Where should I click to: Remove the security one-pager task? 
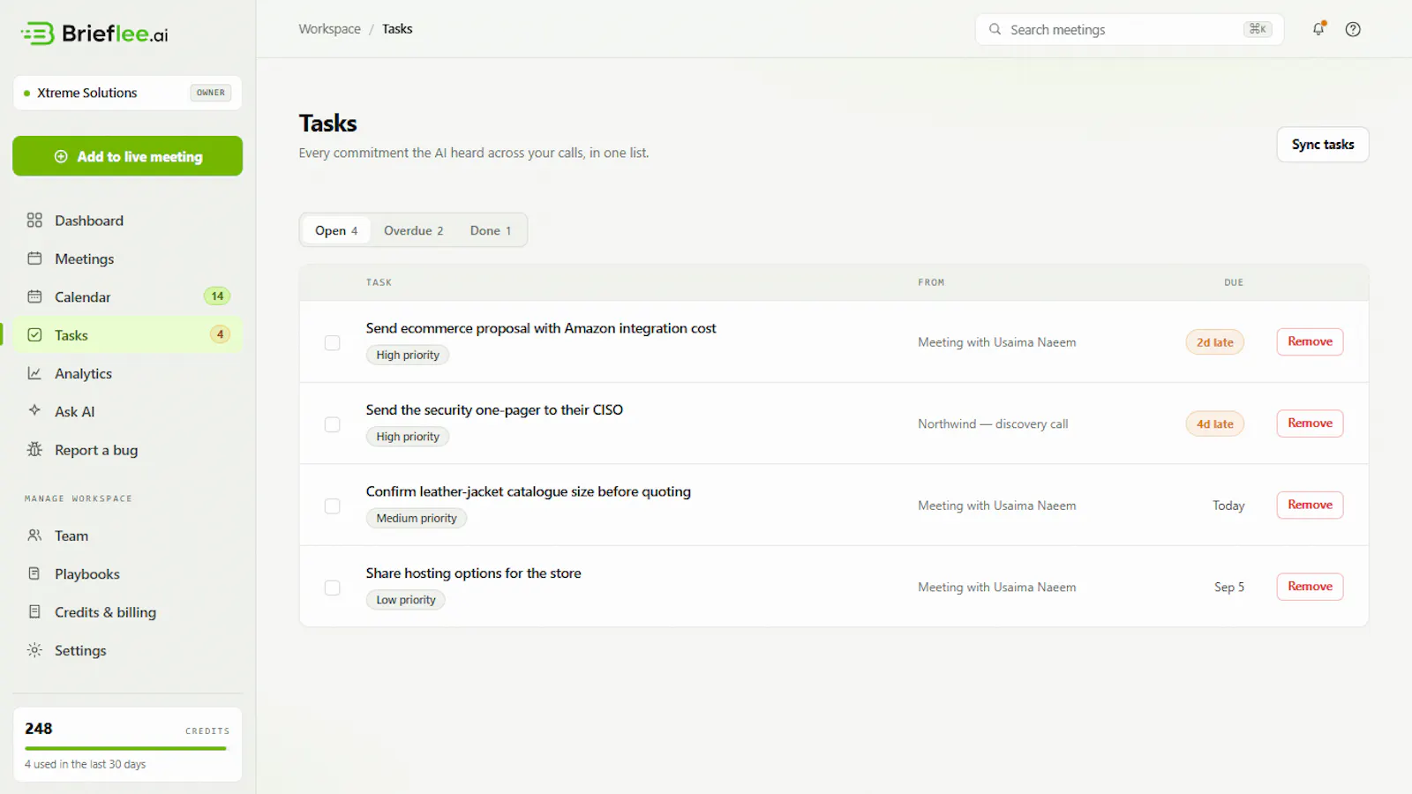1310,423
